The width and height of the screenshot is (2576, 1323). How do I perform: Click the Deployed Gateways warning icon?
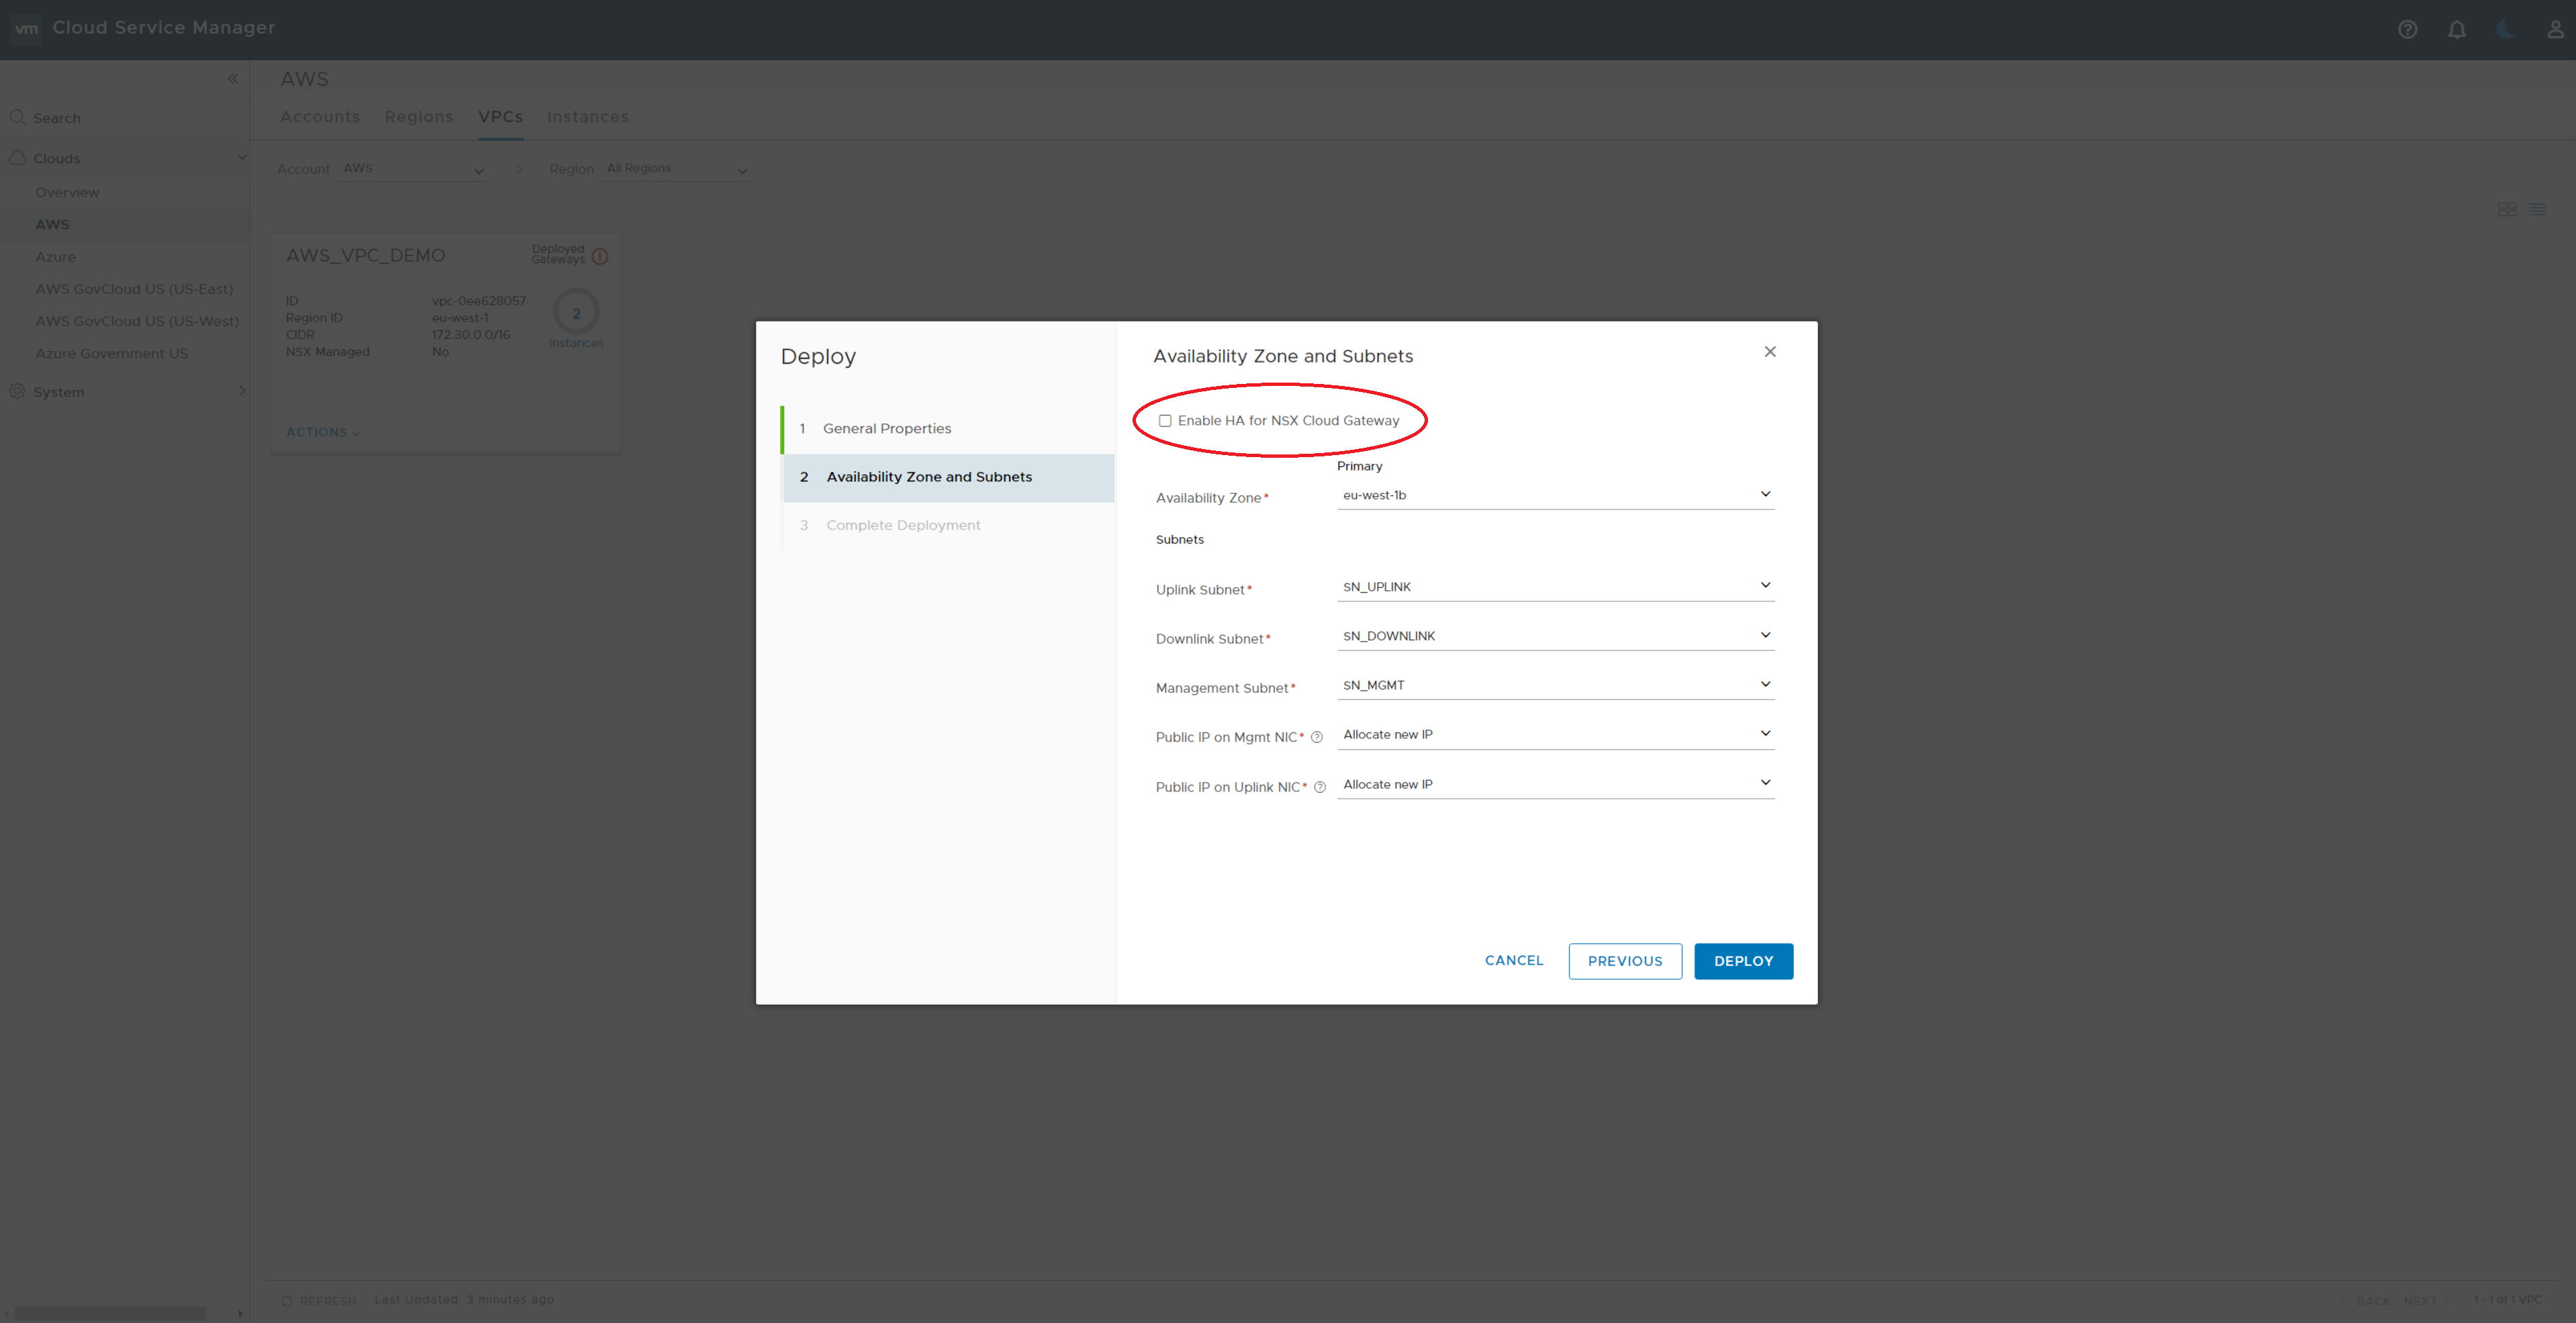coord(600,256)
